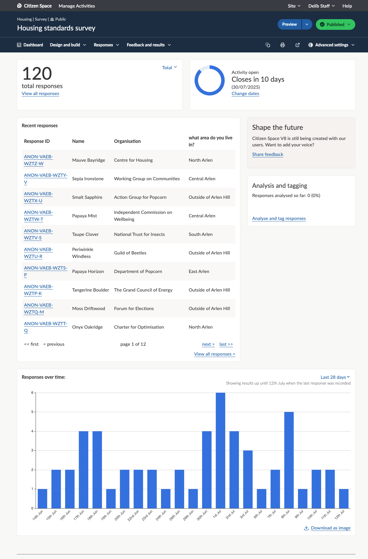
Task: Open response ANON-VAEB-WZTZ-W
Action: click(38, 160)
